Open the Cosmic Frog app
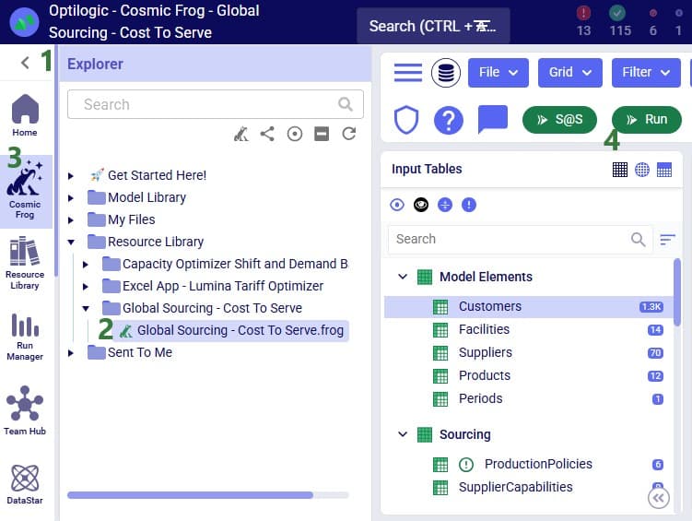 click(x=25, y=191)
